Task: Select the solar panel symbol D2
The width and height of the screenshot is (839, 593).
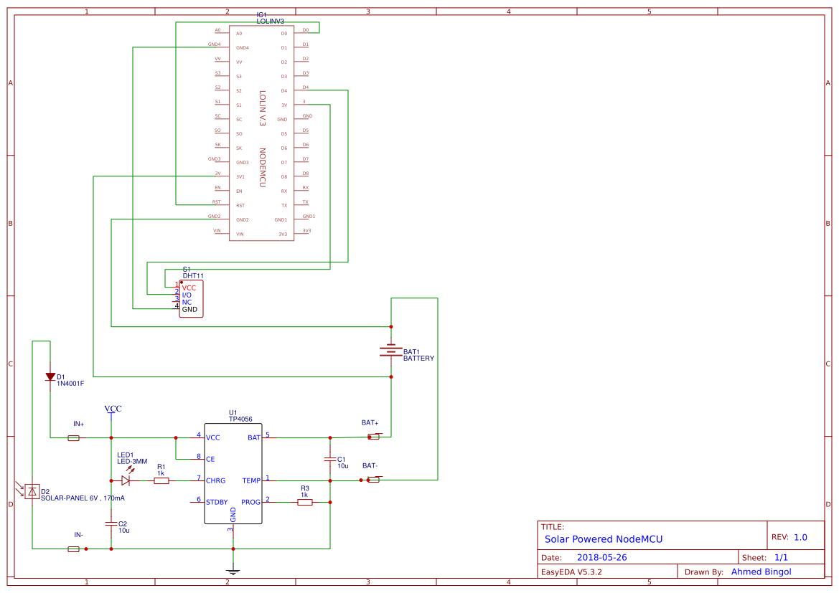Action: tap(33, 491)
